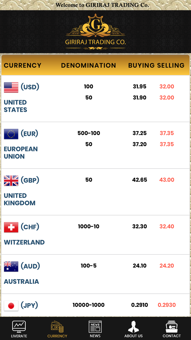Select the EUR 500-100 denomination
The image size is (191, 340).
coord(89,133)
